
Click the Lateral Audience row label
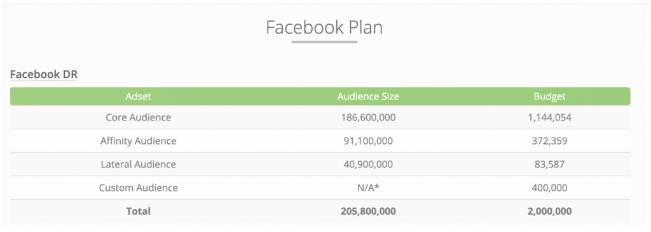click(x=138, y=164)
